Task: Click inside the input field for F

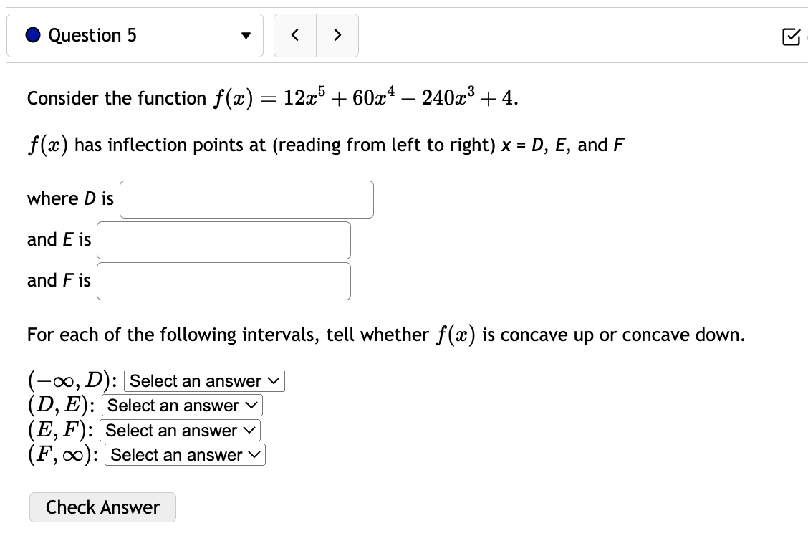Action: pyautogui.click(x=223, y=281)
